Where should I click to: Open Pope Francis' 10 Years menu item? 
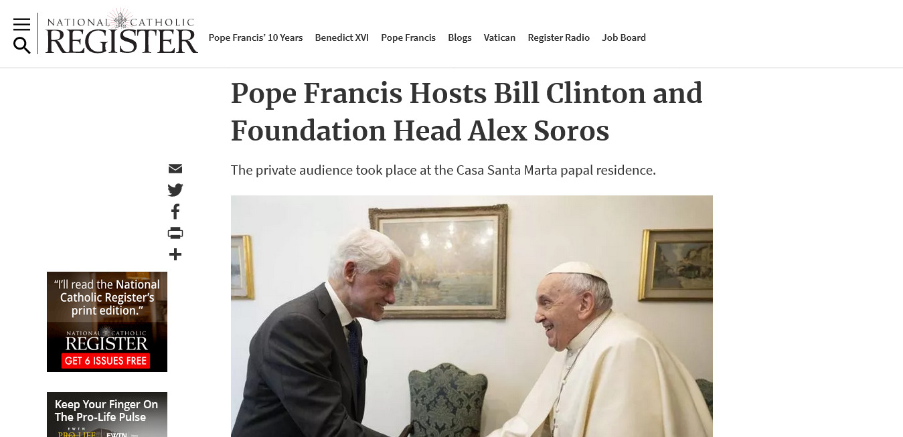point(256,37)
